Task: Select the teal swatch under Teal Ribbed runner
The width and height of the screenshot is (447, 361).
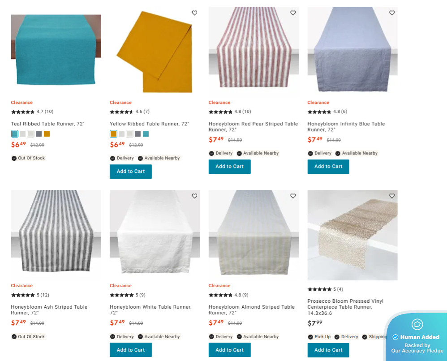Action: pyautogui.click(x=14, y=133)
